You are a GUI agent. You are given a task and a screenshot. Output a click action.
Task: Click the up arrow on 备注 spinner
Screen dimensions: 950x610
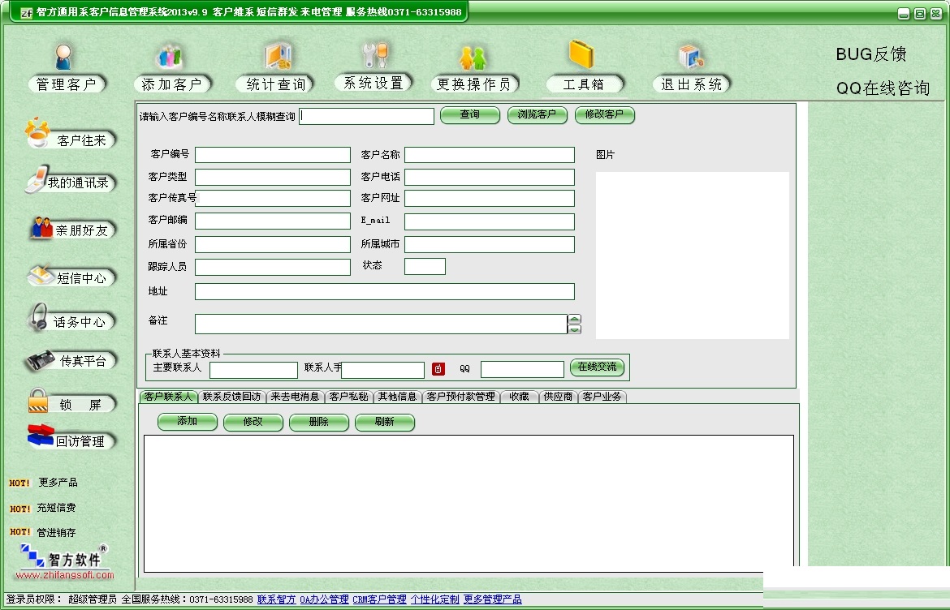pos(575,320)
